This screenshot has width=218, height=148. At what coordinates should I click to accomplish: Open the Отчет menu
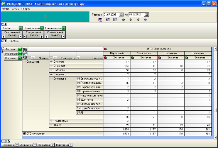click(6, 8)
